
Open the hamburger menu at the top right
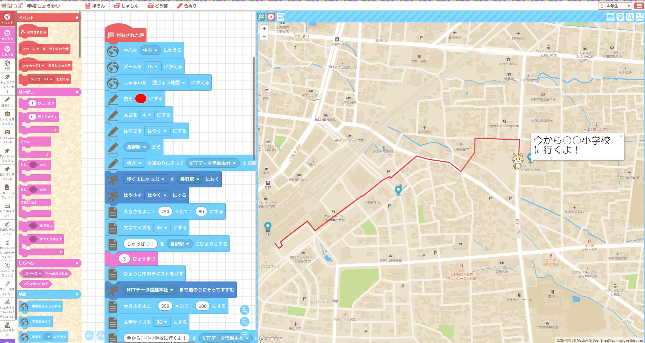pos(639,6)
